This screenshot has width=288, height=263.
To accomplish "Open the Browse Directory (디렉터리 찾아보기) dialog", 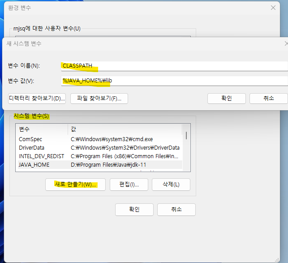I will 37,99.
